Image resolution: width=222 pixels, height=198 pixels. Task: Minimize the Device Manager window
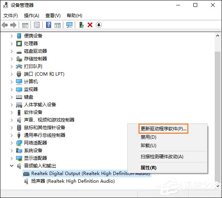coord(178,5)
